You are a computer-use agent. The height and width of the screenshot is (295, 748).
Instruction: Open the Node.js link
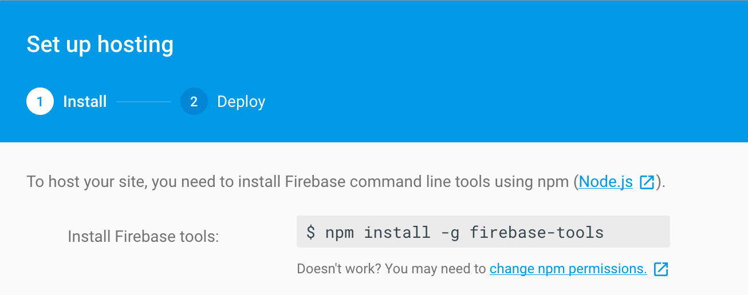pyautogui.click(x=605, y=182)
